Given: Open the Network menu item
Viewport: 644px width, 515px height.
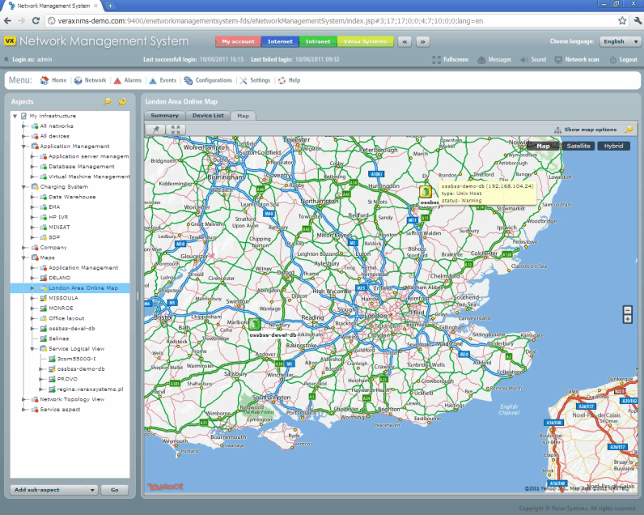Looking at the screenshot, I should 90,80.
